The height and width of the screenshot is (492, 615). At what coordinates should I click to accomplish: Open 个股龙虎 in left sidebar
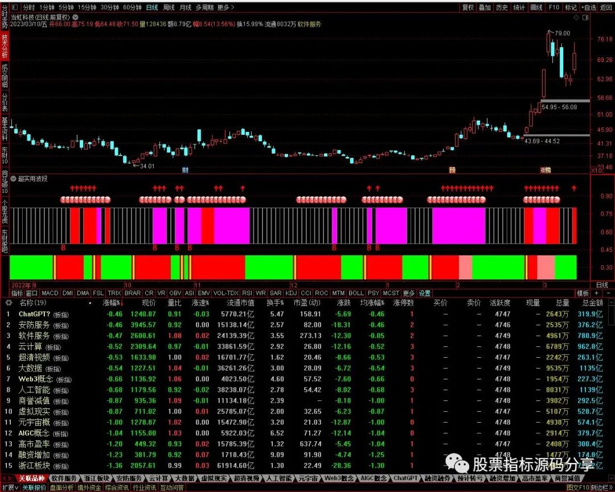coord(5,212)
